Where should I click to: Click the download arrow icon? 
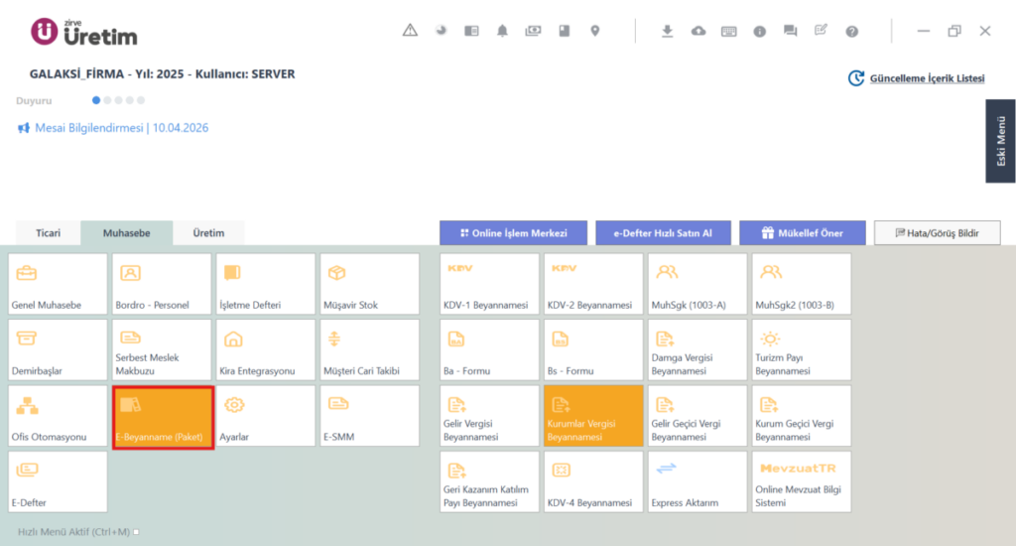667,31
